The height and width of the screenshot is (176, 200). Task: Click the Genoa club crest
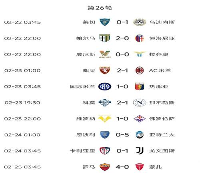[x=140, y=86]
